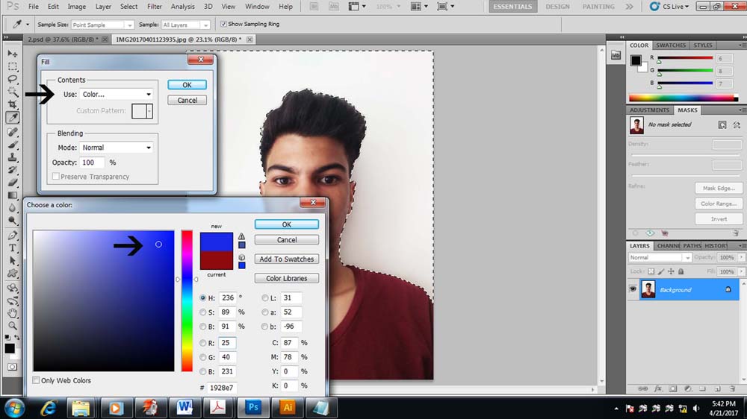Screen dimensions: 747x419
Task: Open the blending Mode dropdown
Action: point(117,148)
